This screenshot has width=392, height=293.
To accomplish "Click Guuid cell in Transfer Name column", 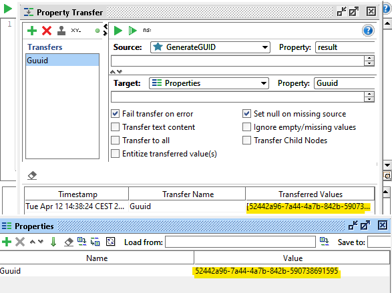I will (x=187, y=206).
